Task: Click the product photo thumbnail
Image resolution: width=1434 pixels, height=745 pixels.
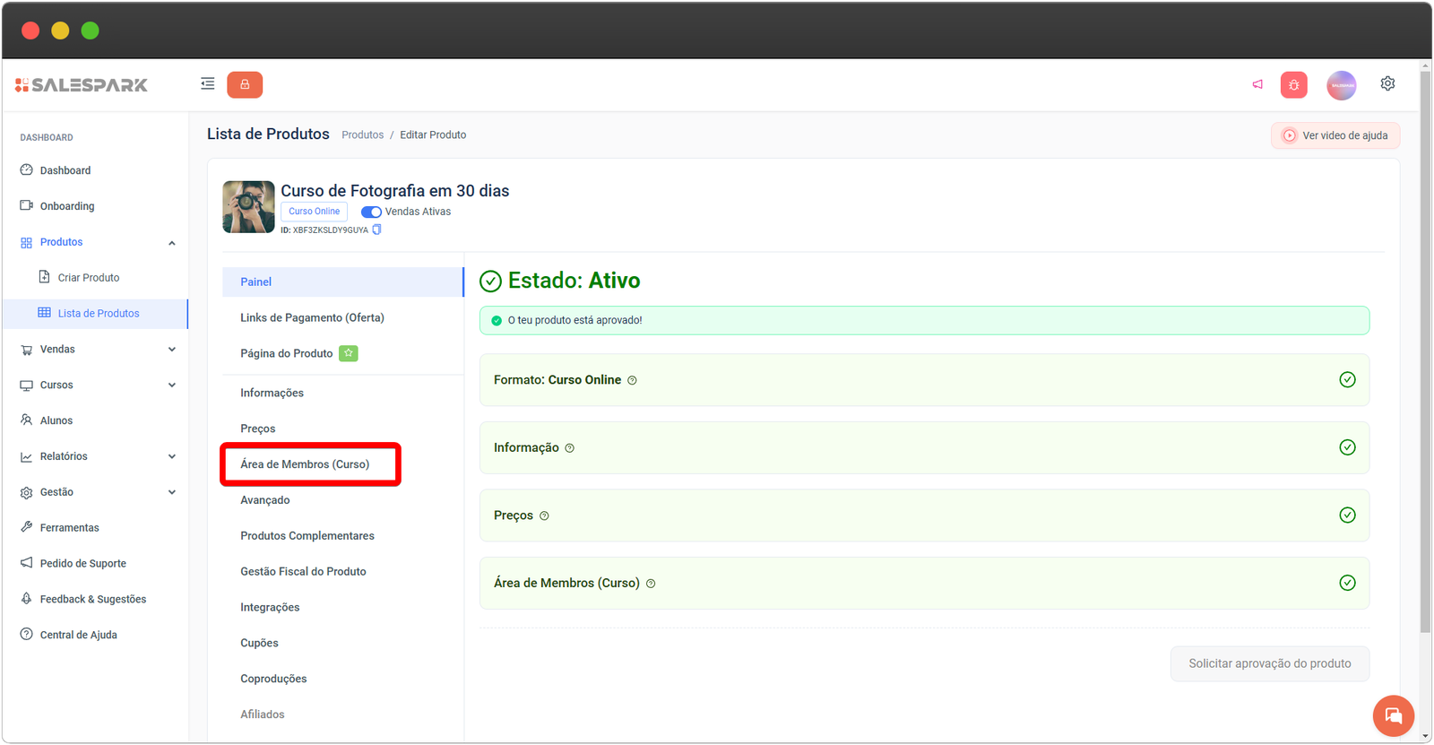Action: (248, 207)
